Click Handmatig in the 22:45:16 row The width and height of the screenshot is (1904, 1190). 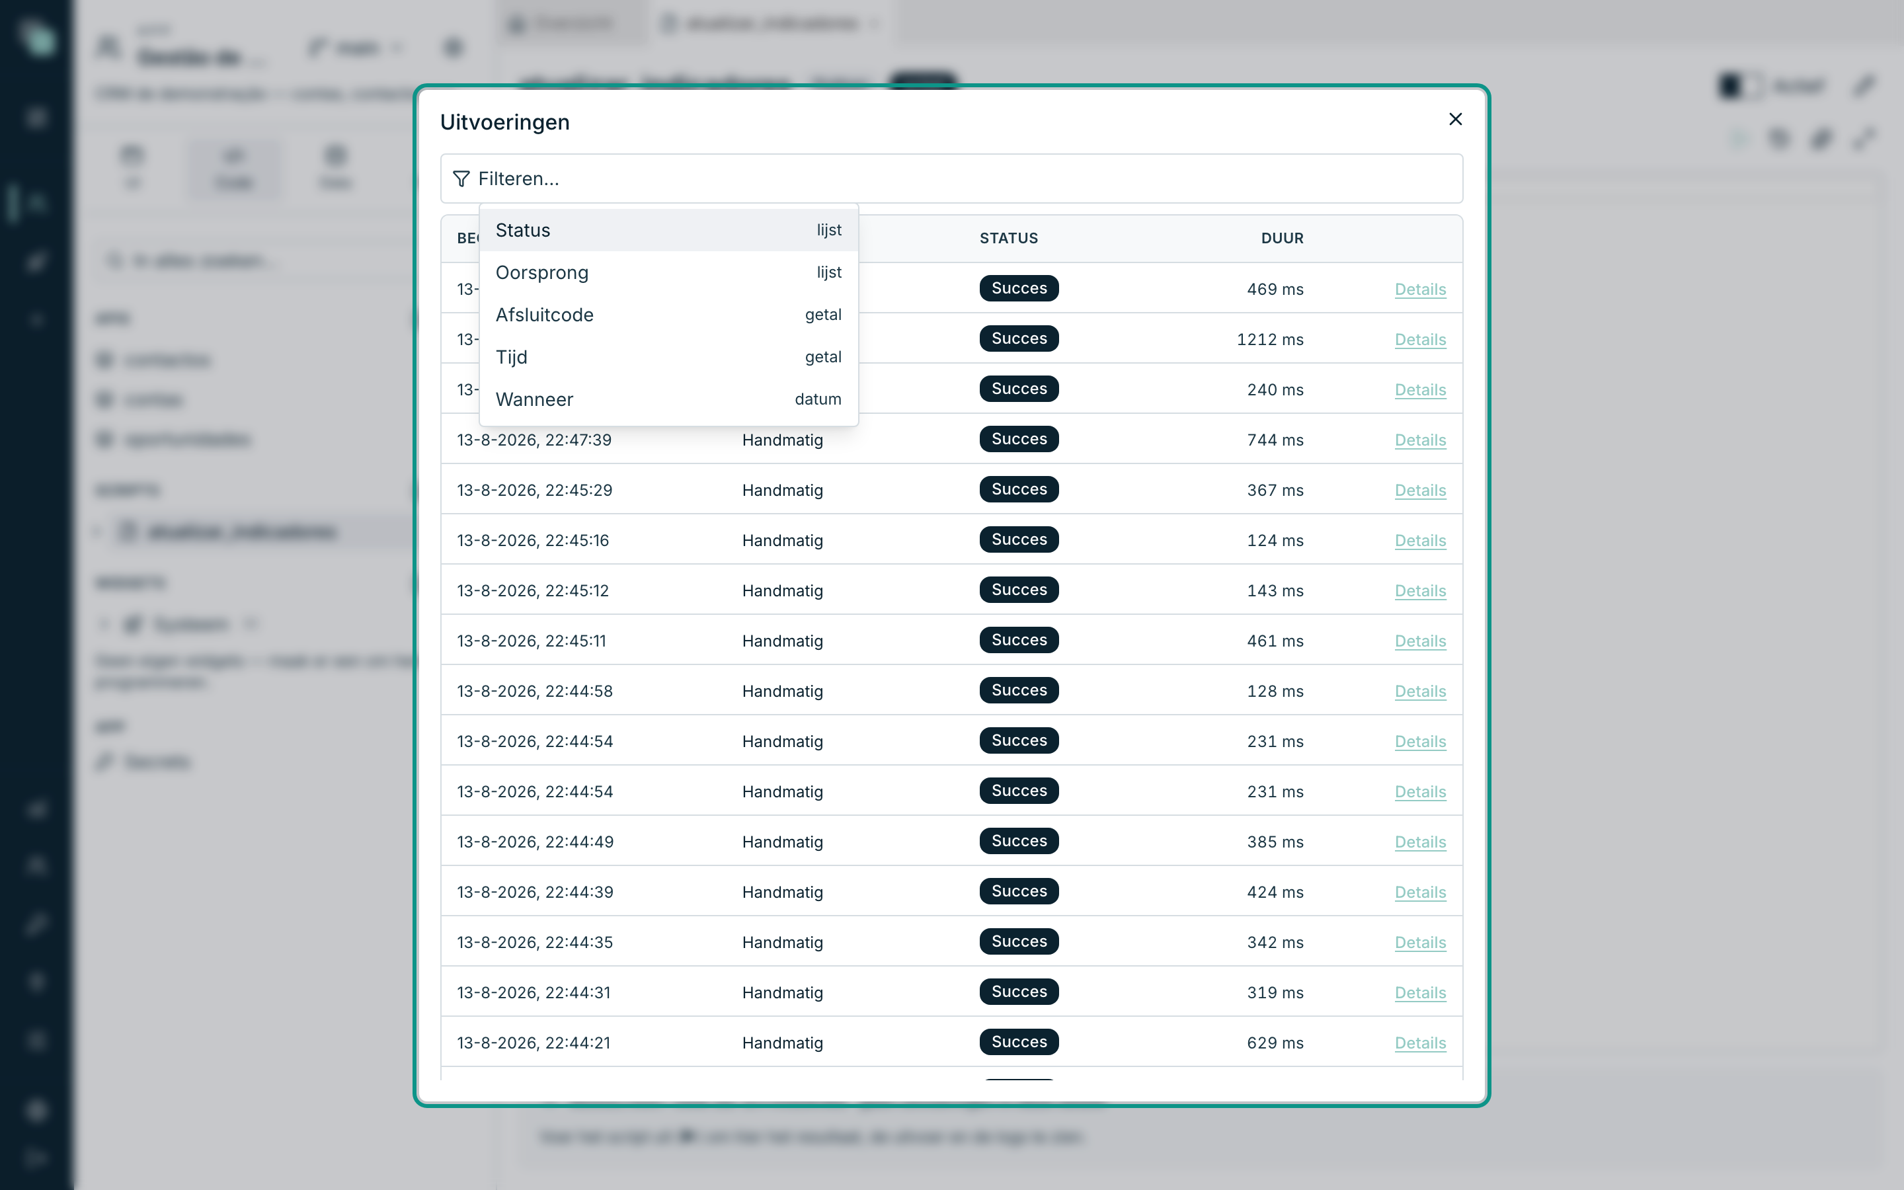[782, 541]
